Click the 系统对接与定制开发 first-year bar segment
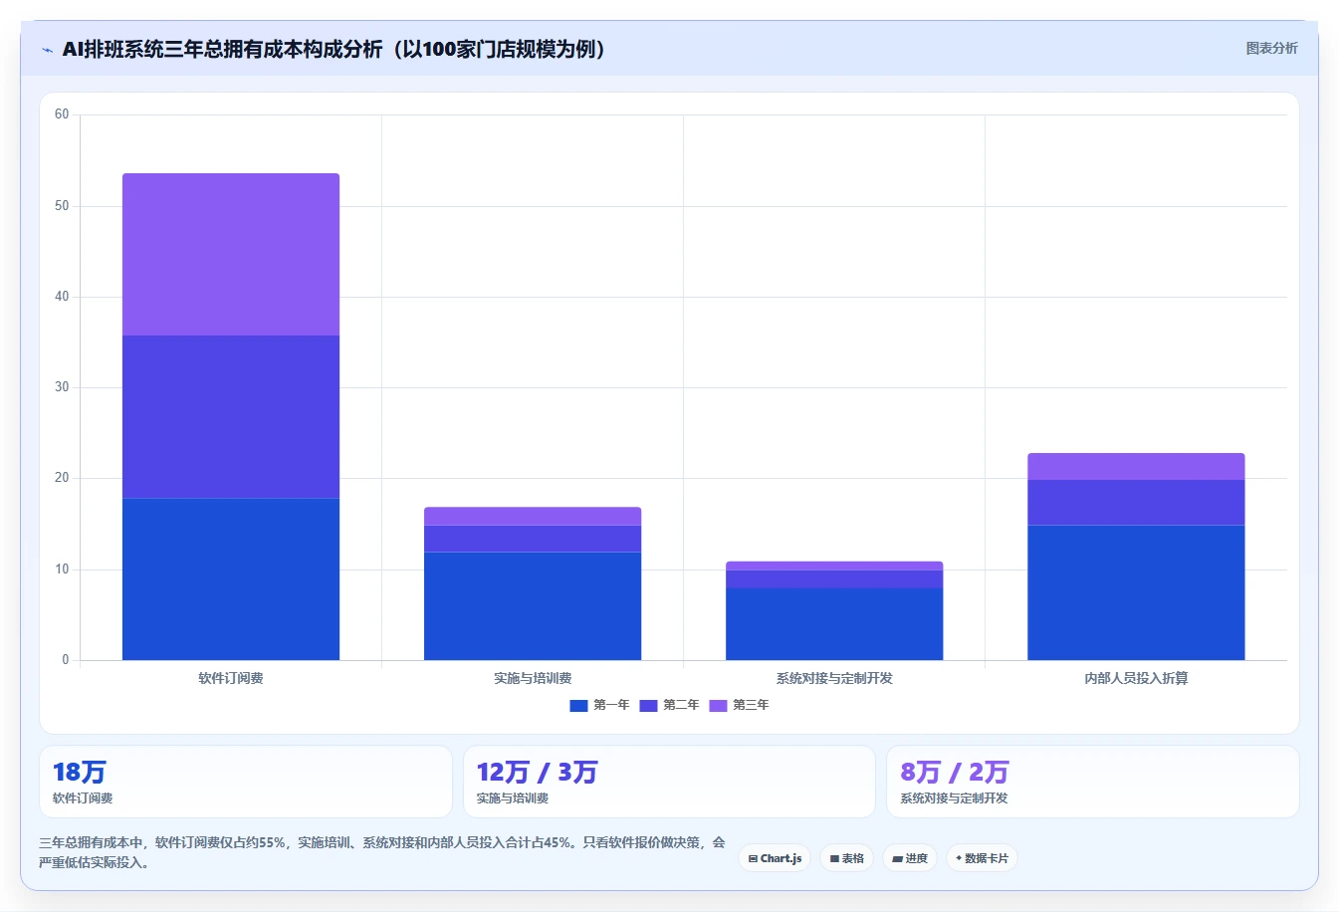Image resolution: width=1339 pixels, height=912 pixels. point(834,624)
